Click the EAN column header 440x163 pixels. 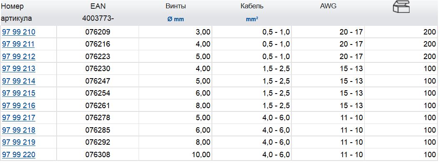(x=98, y=6)
